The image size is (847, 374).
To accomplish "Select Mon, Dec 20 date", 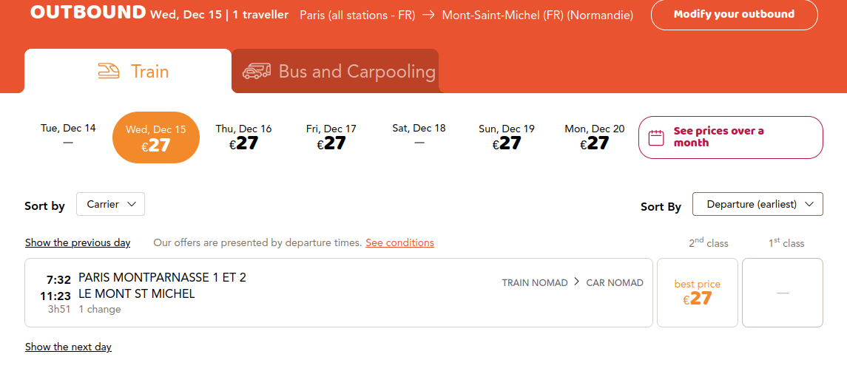I will pos(594,137).
